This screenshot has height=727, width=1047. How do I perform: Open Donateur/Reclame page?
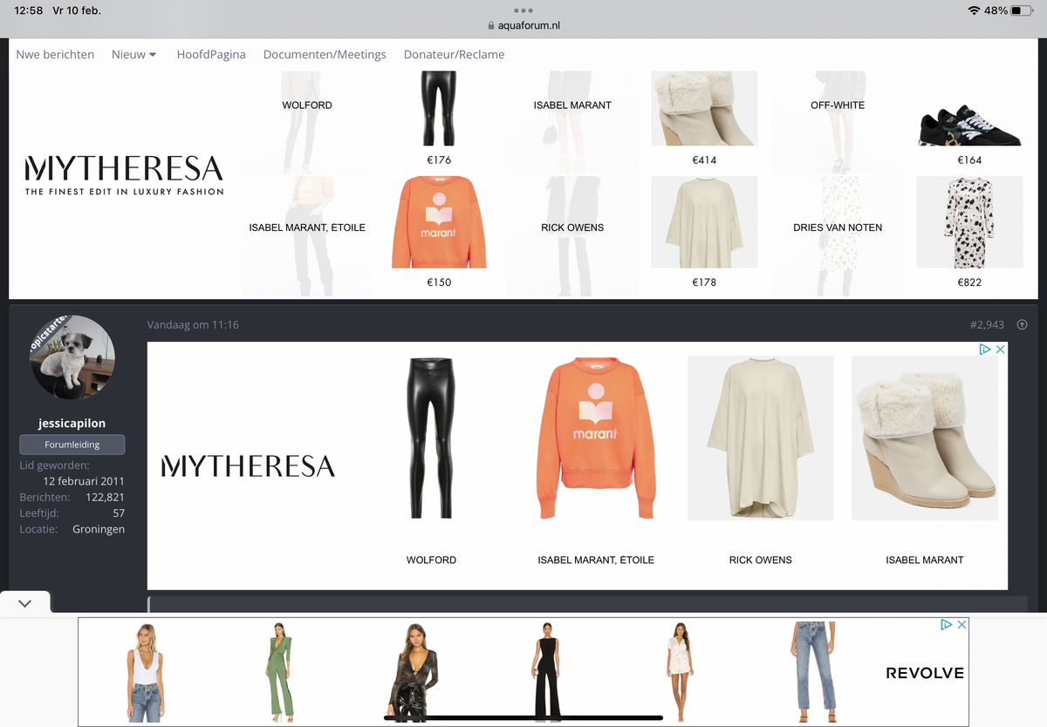pyautogui.click(x=454, y=54)
